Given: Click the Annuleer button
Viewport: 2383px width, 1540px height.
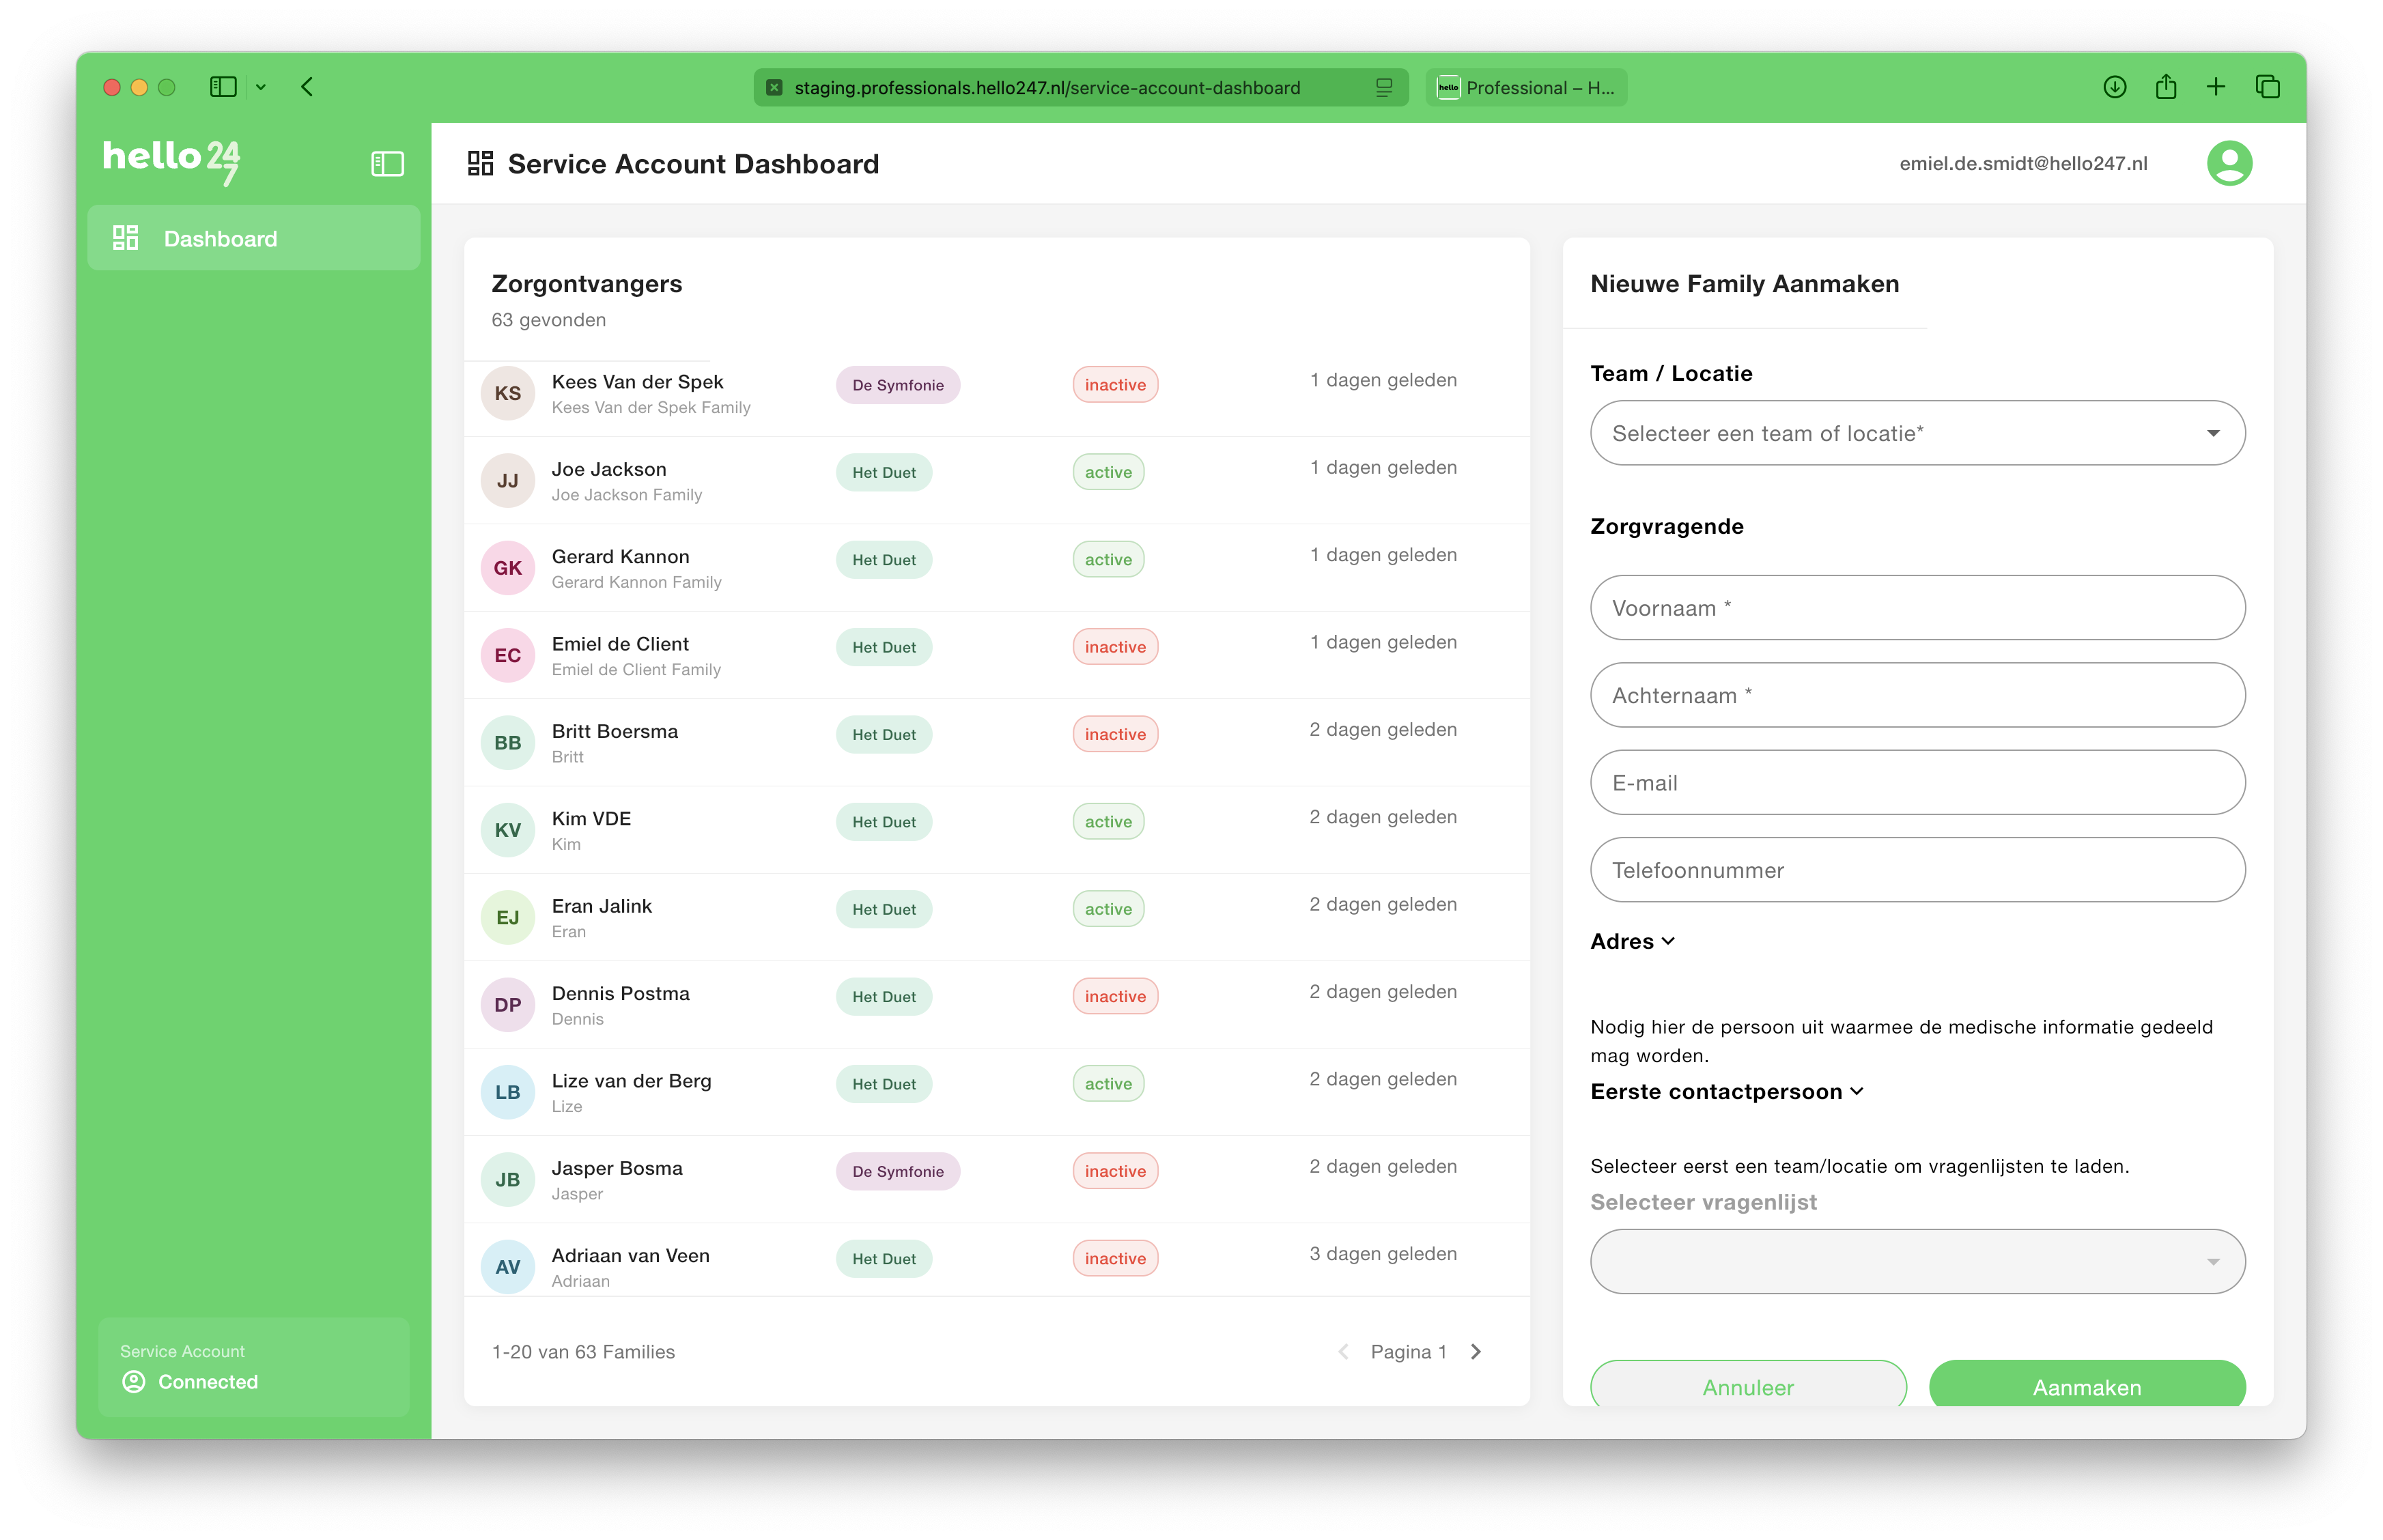Looking at the screenshot, I should coord(1747,1385).
